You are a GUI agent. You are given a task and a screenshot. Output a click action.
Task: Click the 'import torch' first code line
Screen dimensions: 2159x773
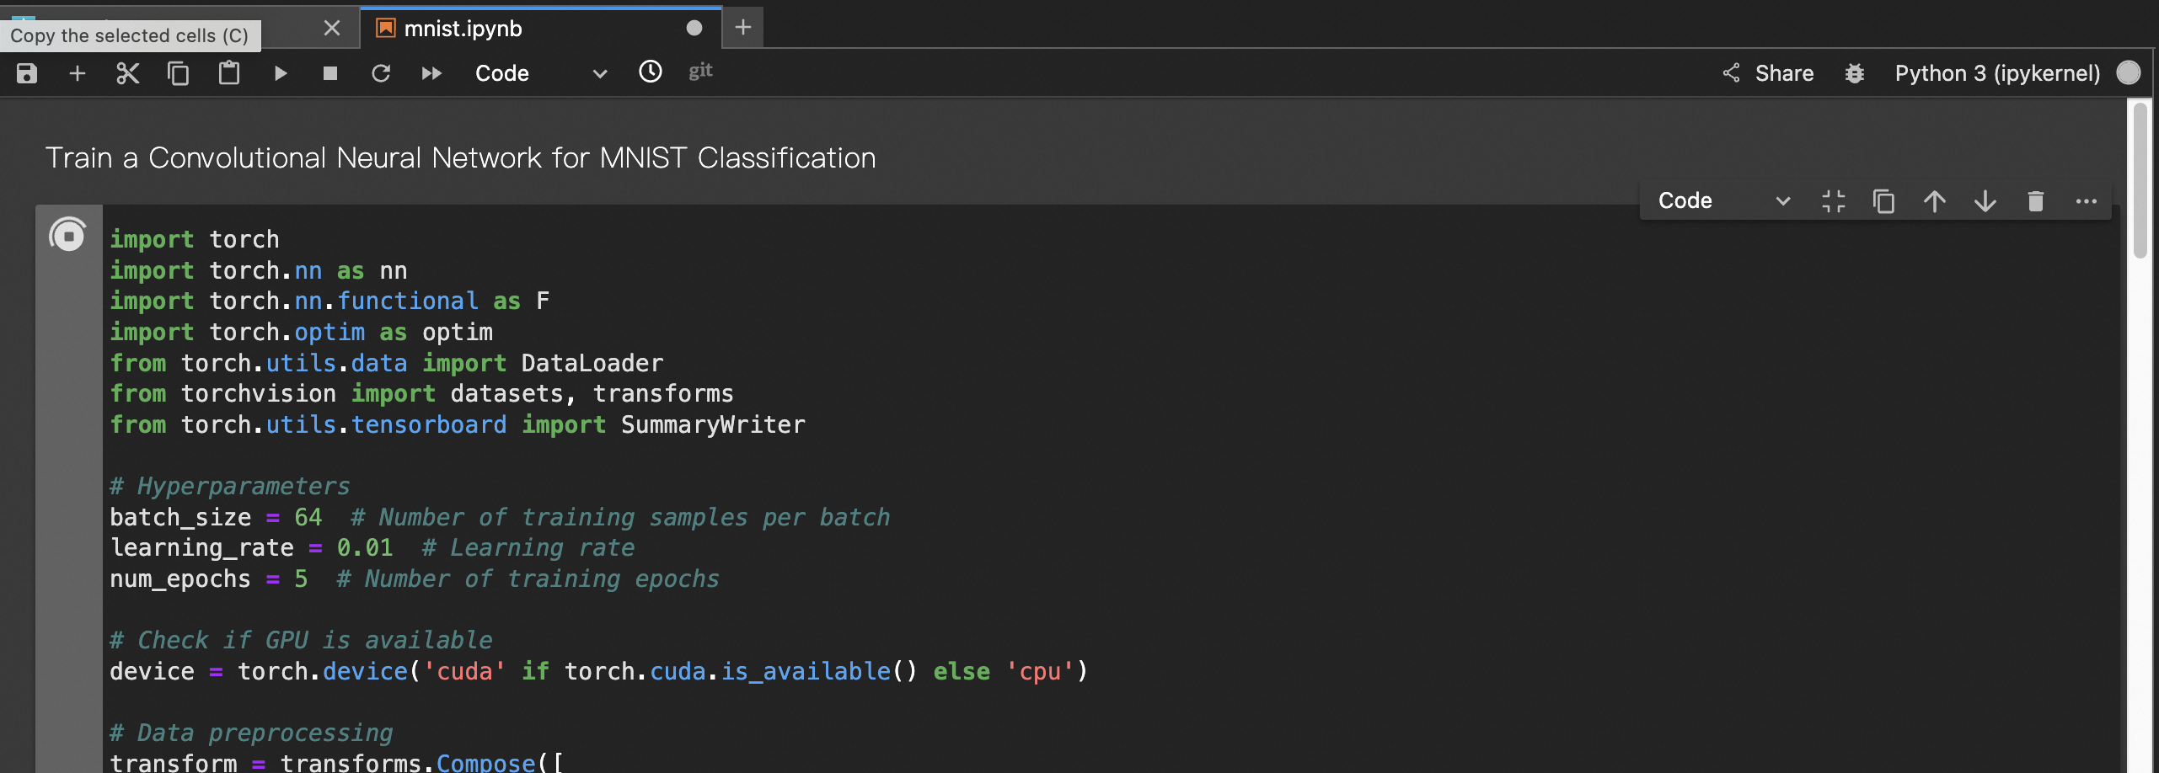point(195,240)
